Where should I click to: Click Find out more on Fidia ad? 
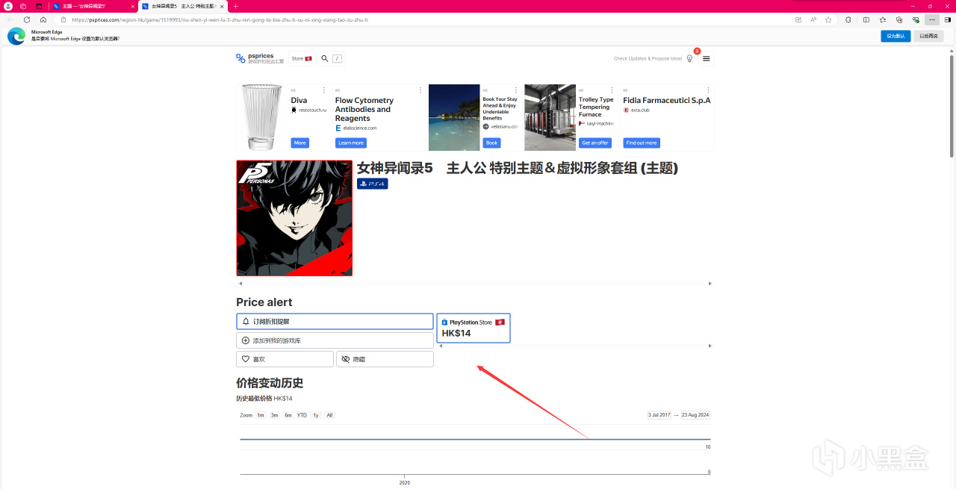(x=642, y=143)
